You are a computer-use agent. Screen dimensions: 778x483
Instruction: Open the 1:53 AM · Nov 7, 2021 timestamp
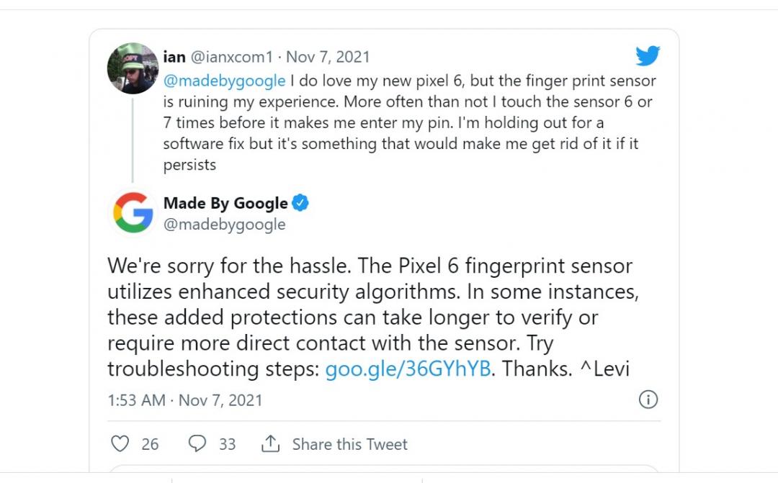point(185,400)
